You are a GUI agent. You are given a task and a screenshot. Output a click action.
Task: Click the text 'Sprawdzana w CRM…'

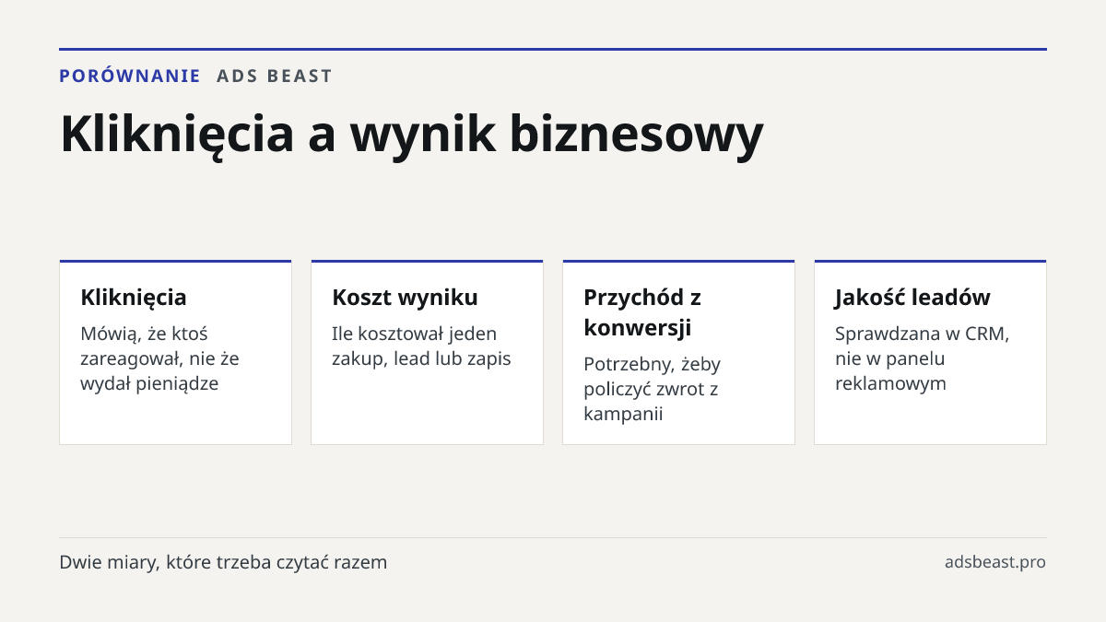(x=922, y=358)
